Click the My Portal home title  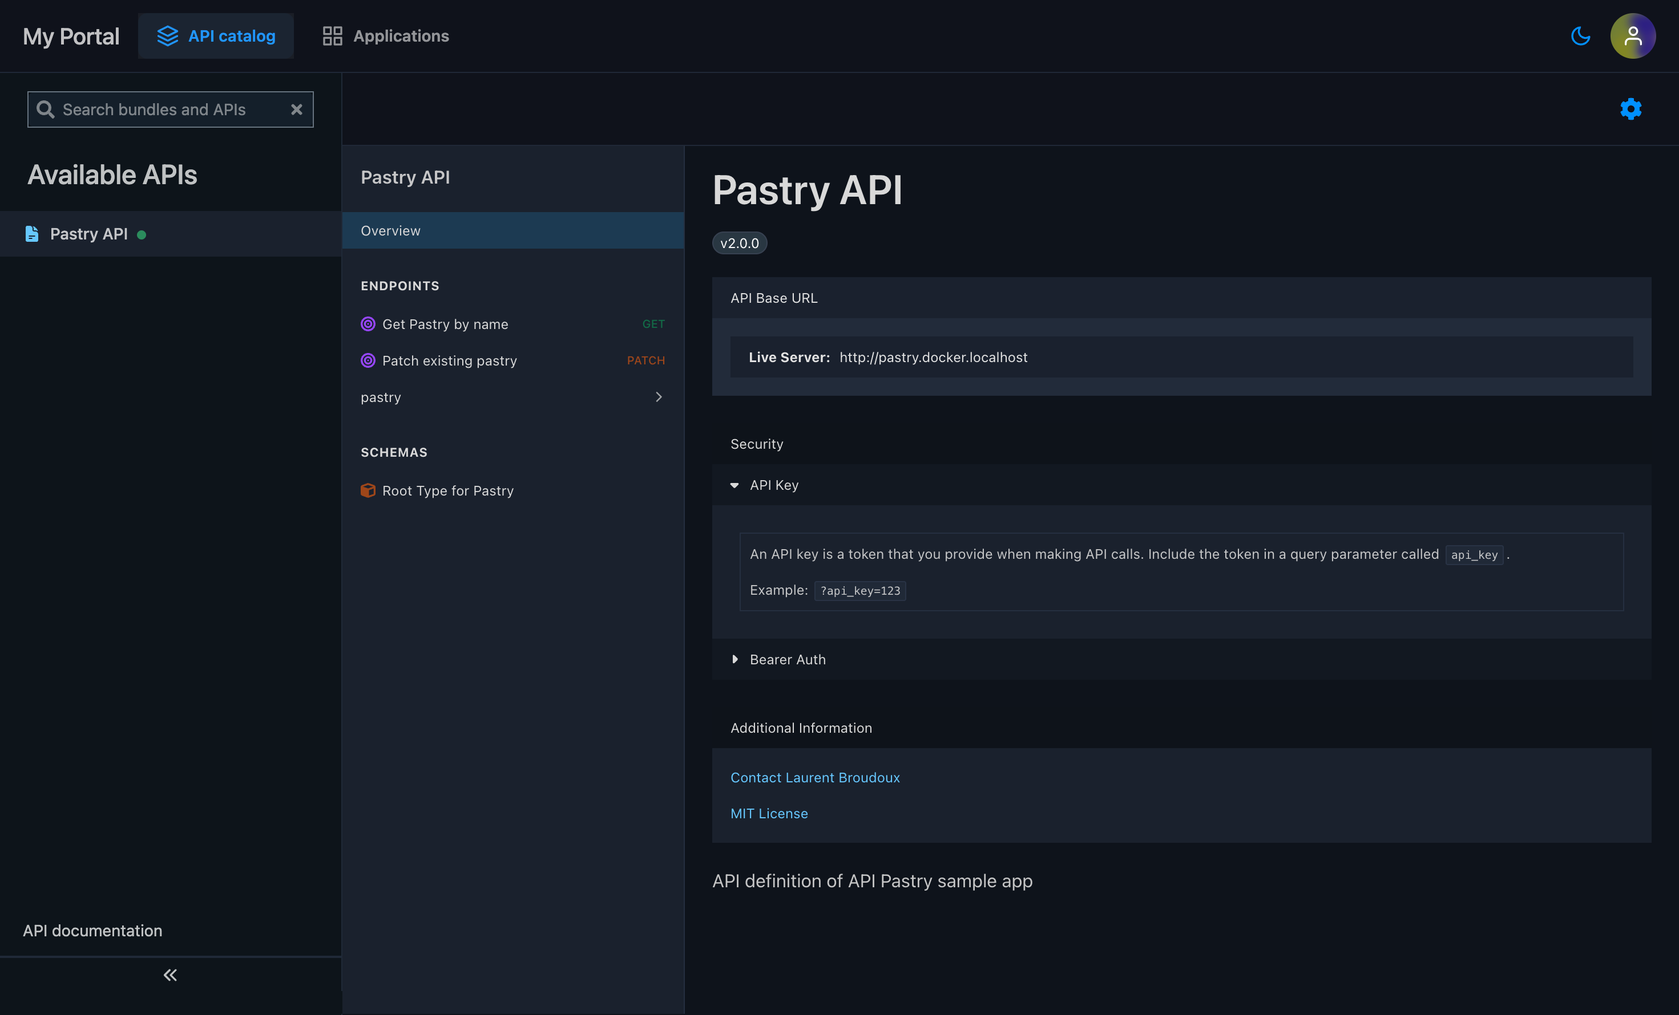[x=71, y=36]
